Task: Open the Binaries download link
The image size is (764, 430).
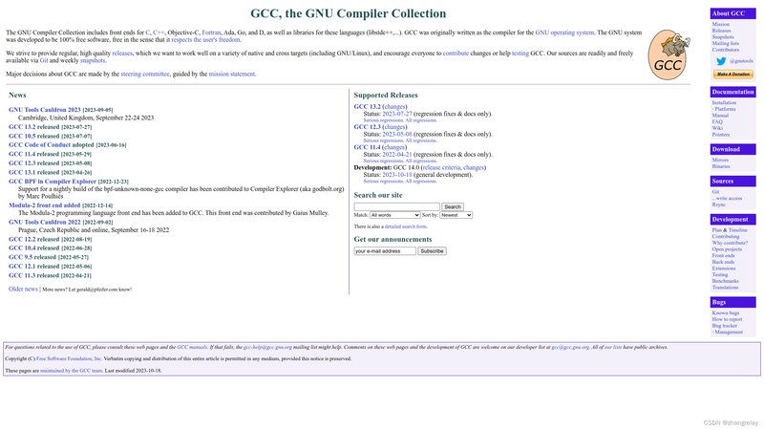Action: [721, 166]
